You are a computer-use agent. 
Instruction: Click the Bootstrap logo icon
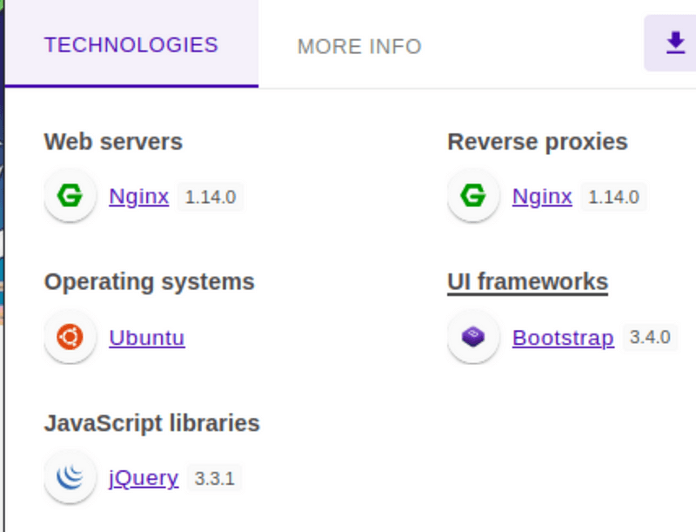[473, 337]
